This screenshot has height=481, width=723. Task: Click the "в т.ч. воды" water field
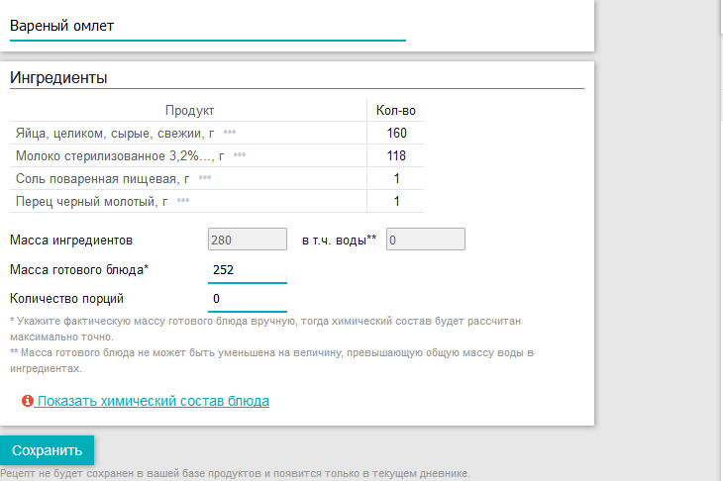[425, 240]
